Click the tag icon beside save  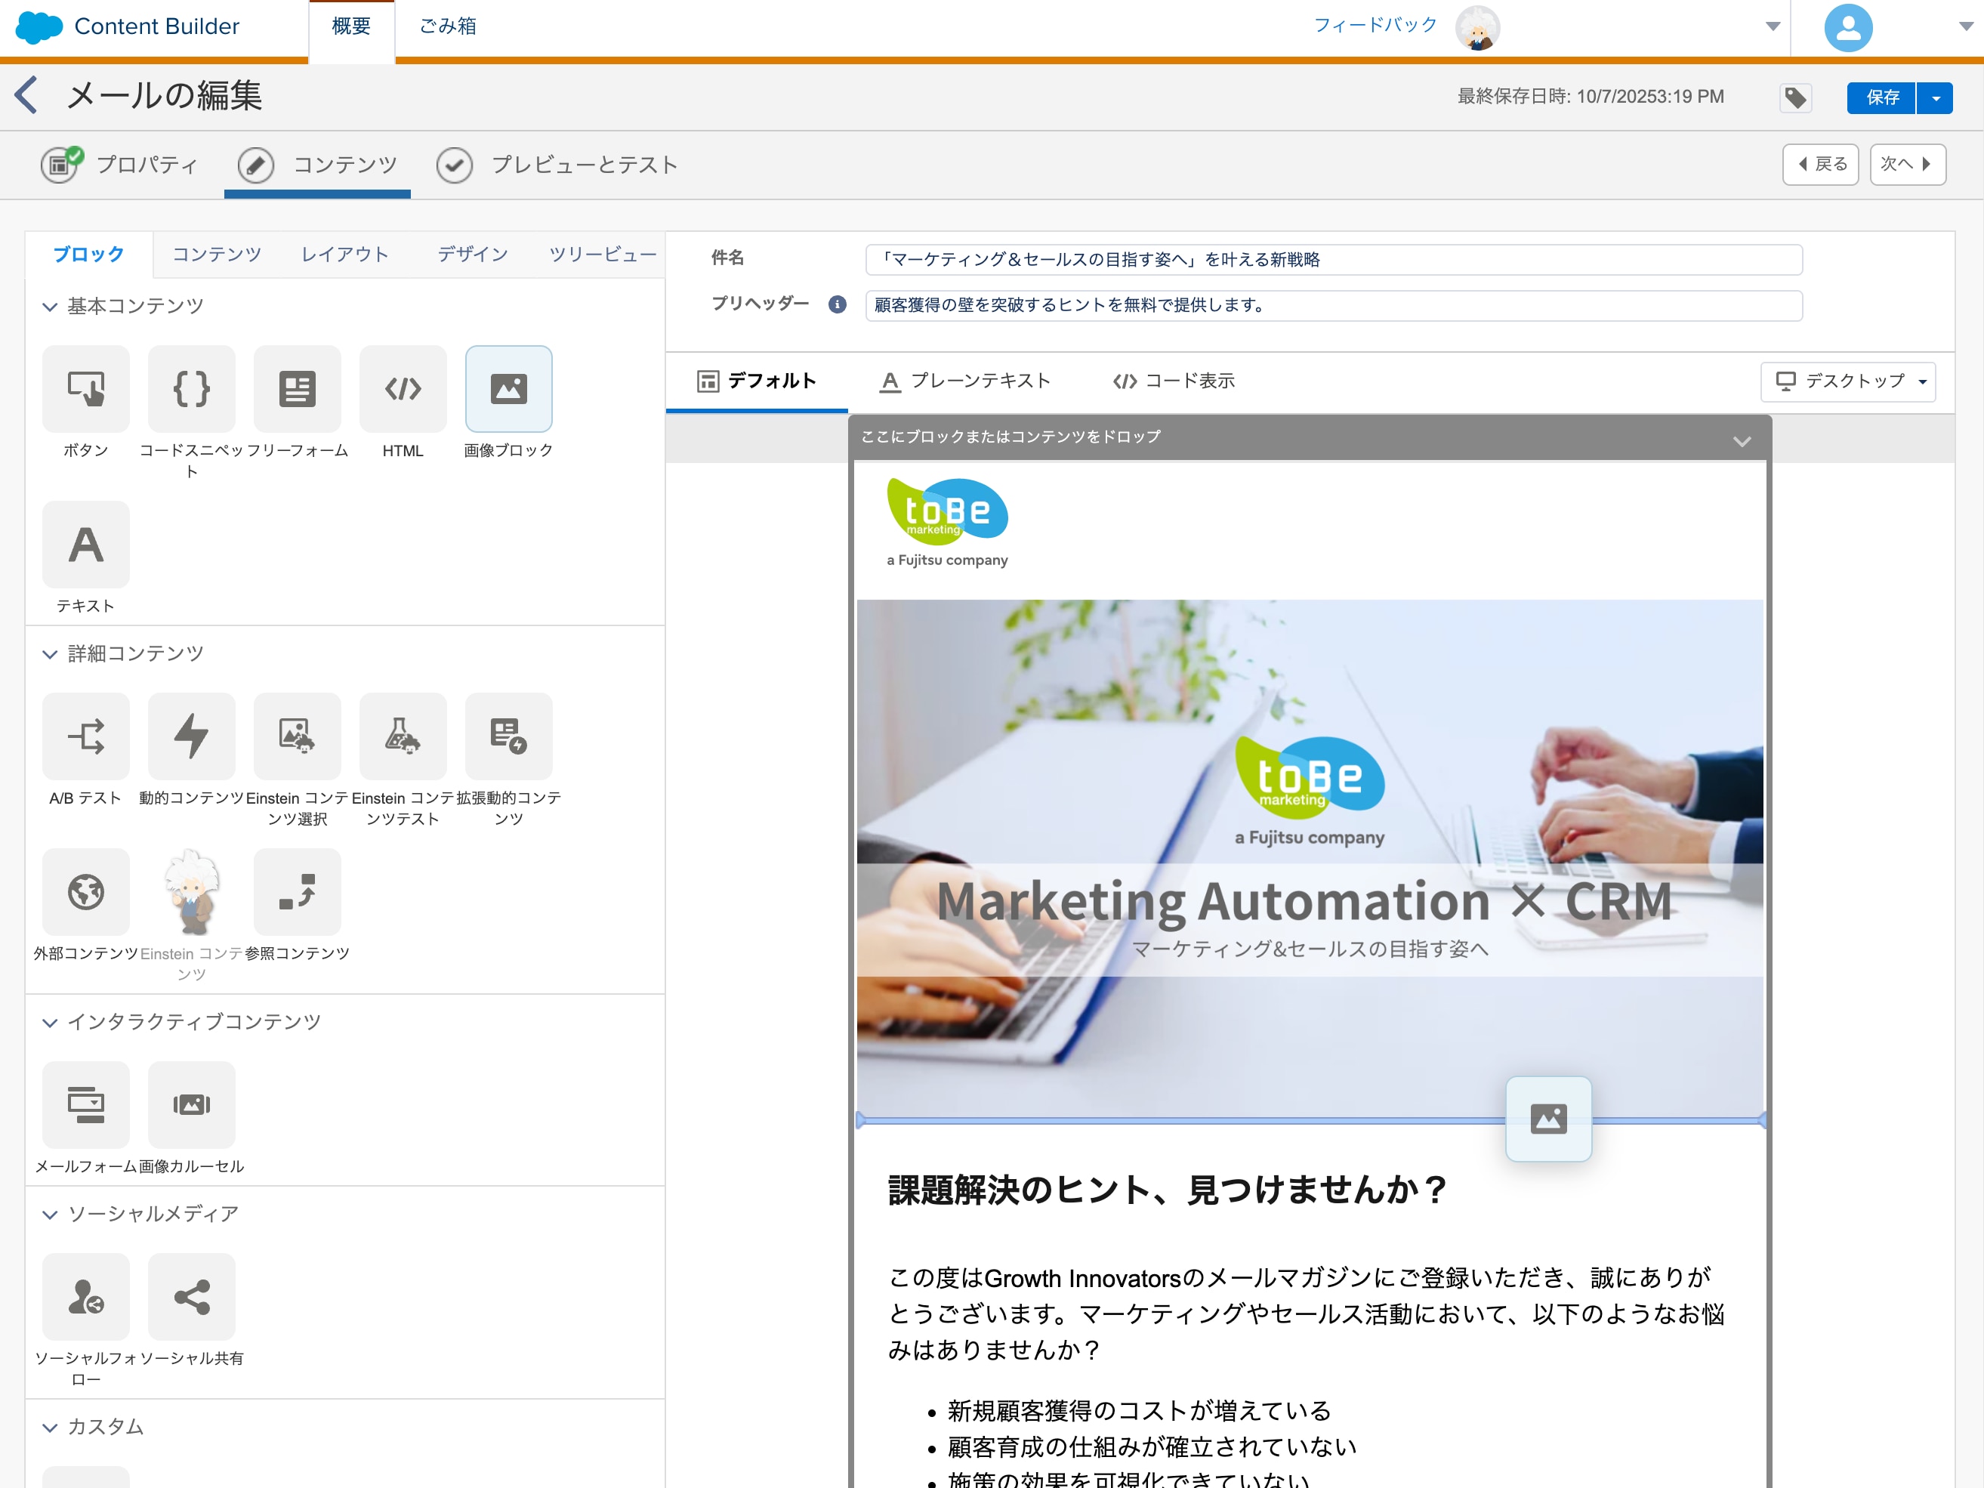1794,97
